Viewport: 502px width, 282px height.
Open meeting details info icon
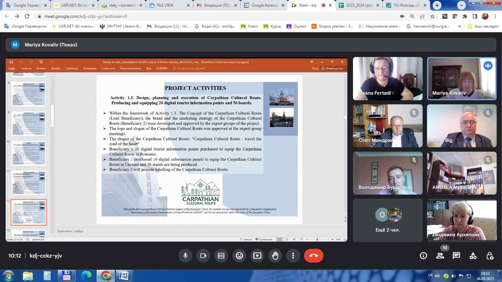423,256
